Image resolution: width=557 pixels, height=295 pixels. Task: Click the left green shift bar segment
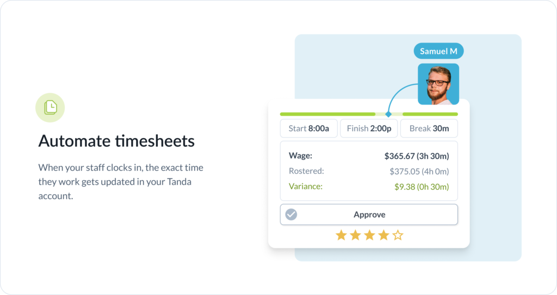click(x=327, y=114)
